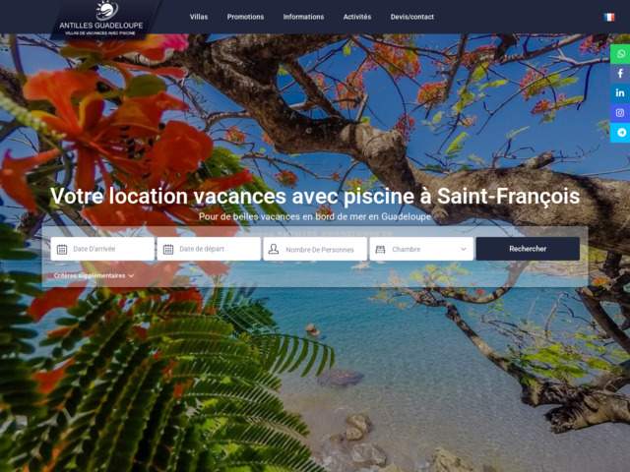
Task: Select the French flag language icon
Action: pyautogui.click(x=609, y=17)
